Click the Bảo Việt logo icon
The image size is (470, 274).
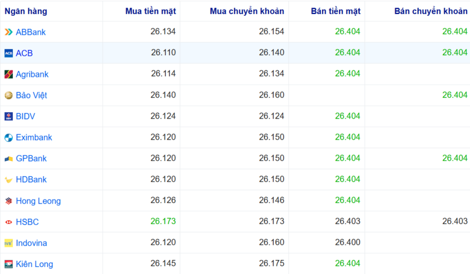tap(8, 95)
